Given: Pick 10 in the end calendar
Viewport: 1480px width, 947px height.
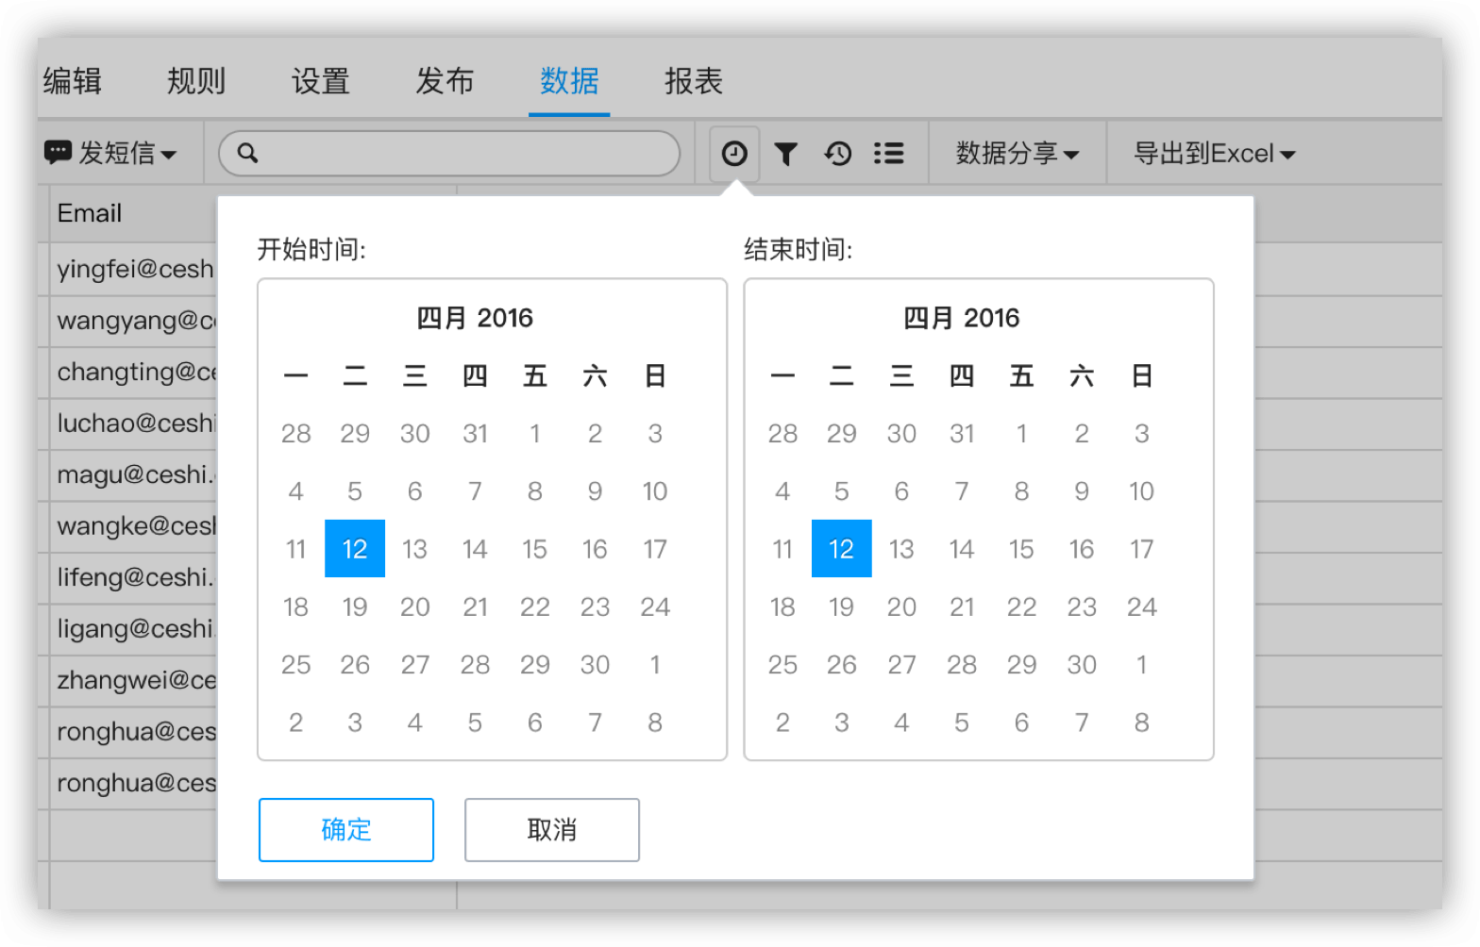Looking at the screenshot, I should (x=1142, y=491).
